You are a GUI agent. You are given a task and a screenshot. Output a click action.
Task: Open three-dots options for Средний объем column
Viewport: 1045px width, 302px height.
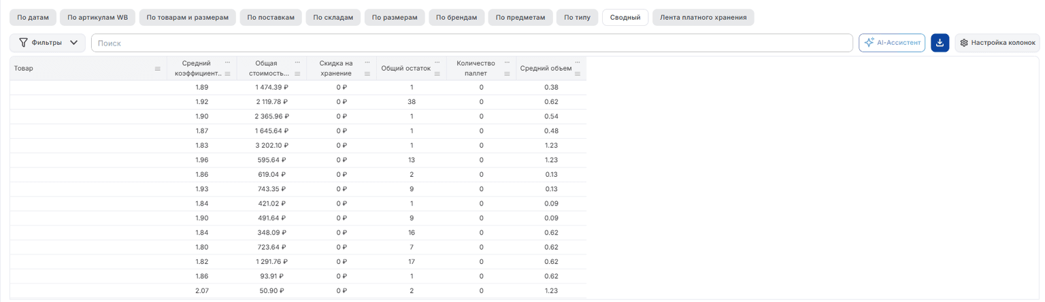point(578,62)
